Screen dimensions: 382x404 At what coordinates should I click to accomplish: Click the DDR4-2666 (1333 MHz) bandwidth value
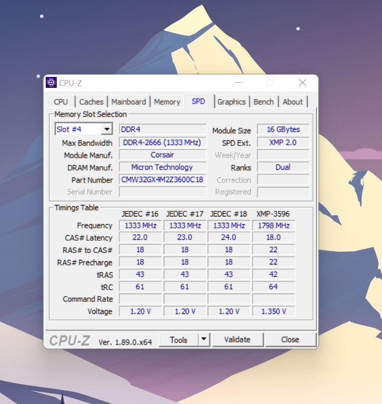pos(162,142)
